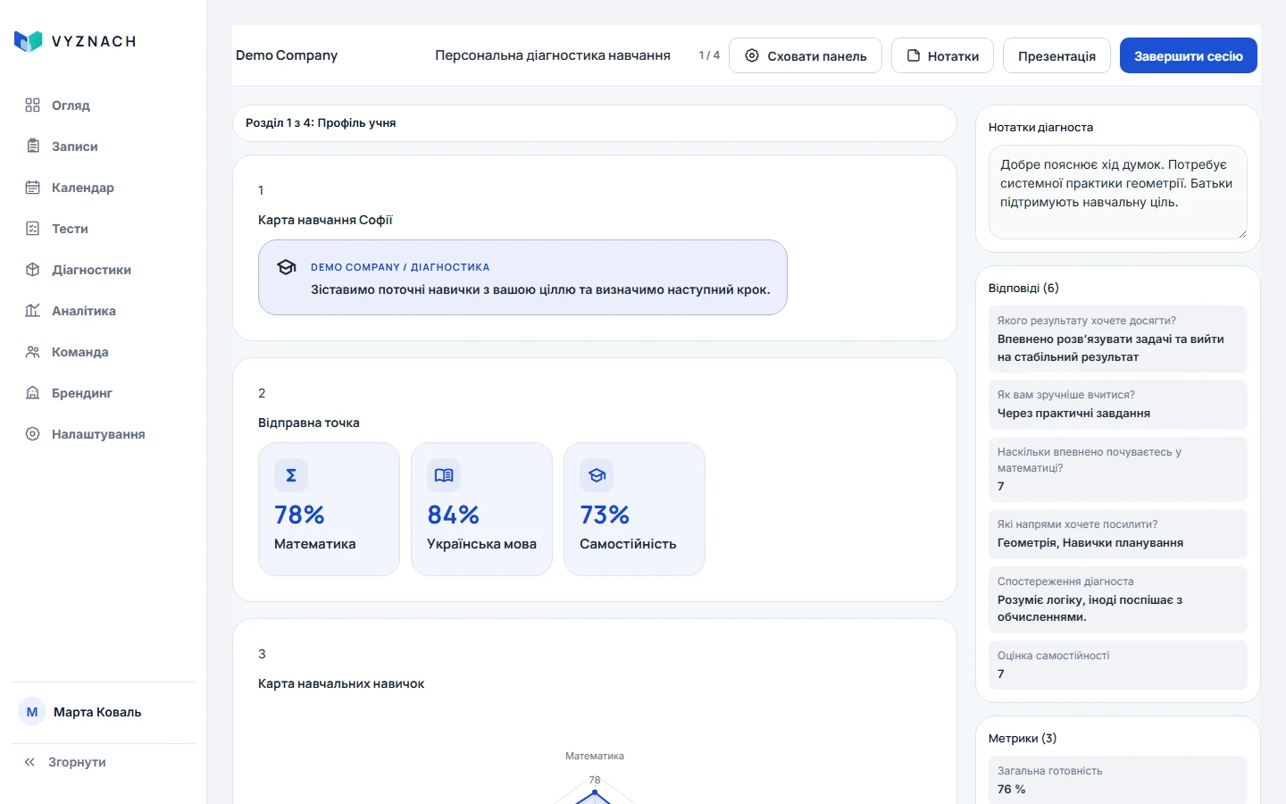Toggle the Нотатки button
This screenshot has width=1286, height=804.
tap(942, 55)
